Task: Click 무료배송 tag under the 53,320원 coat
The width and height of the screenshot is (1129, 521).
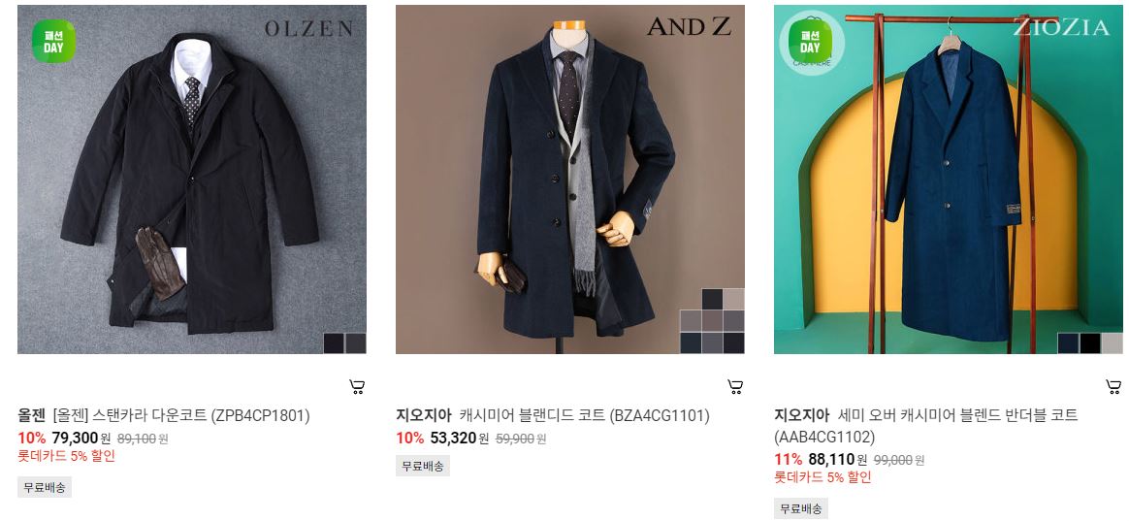Action: point(423,466)
